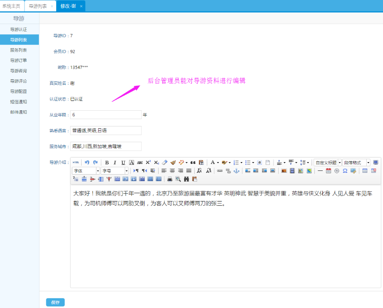Viewport: 383px width, 308px height.
Task: Toggle italic text style
Action: coord(115,163)
